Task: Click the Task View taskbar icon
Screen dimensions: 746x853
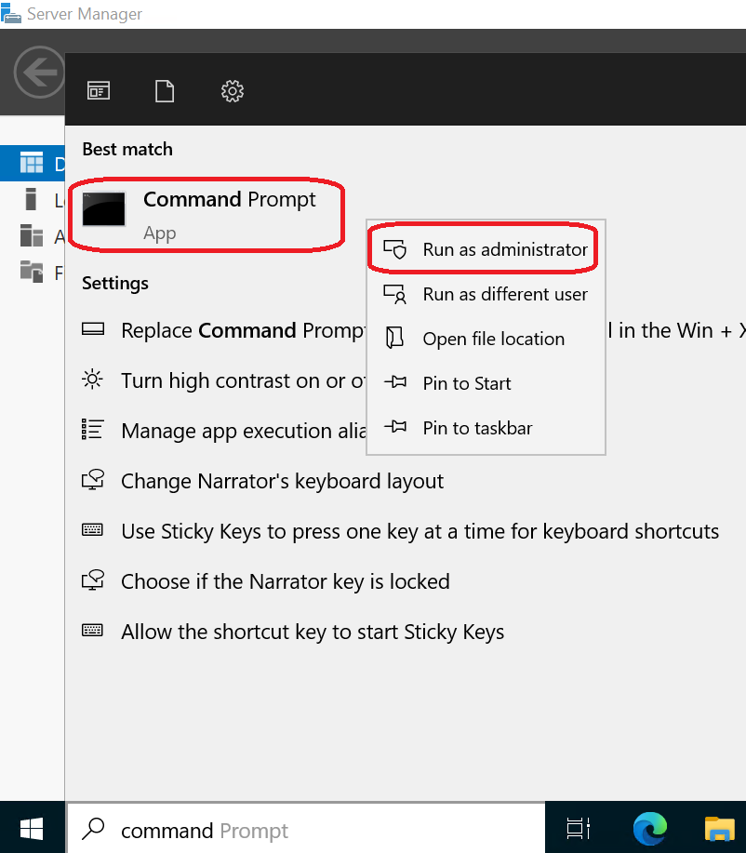Action: 578,828
